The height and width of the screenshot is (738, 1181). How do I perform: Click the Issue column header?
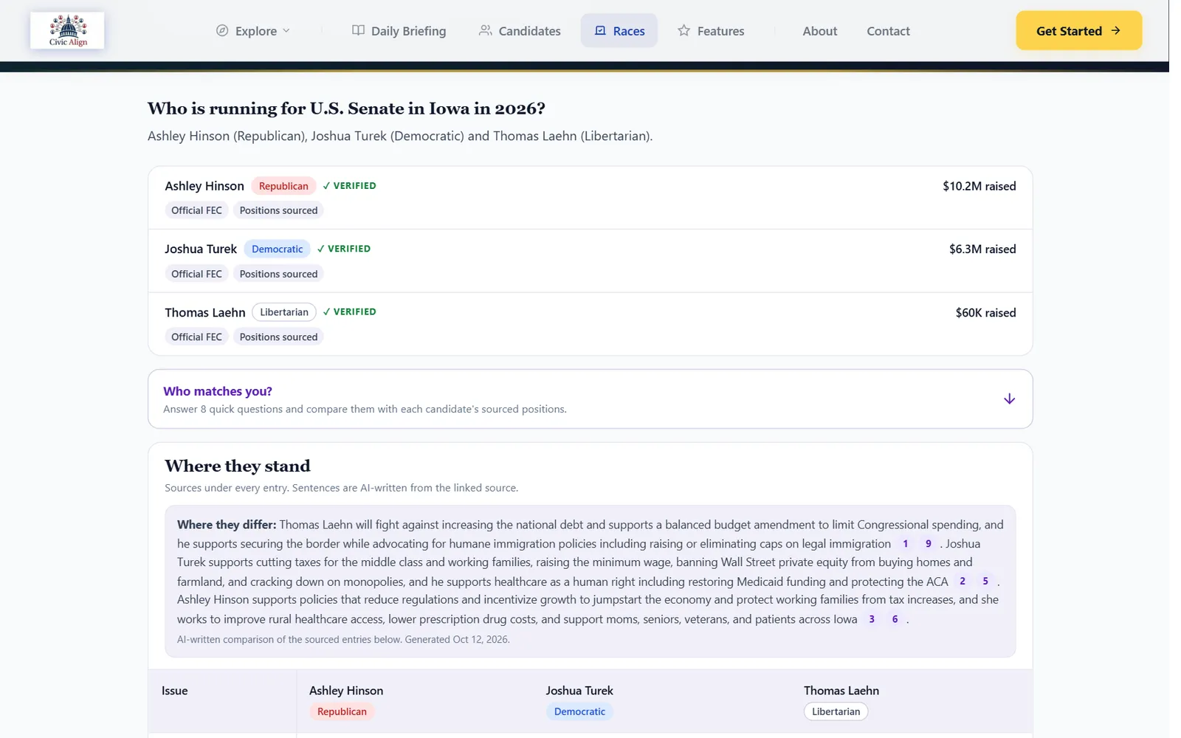(175, 691)
